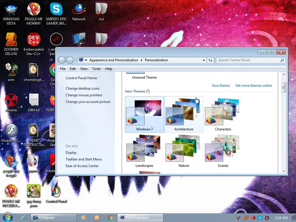Open Display settings link
This screenshot has width=296, height=222.
pos(71,153)
